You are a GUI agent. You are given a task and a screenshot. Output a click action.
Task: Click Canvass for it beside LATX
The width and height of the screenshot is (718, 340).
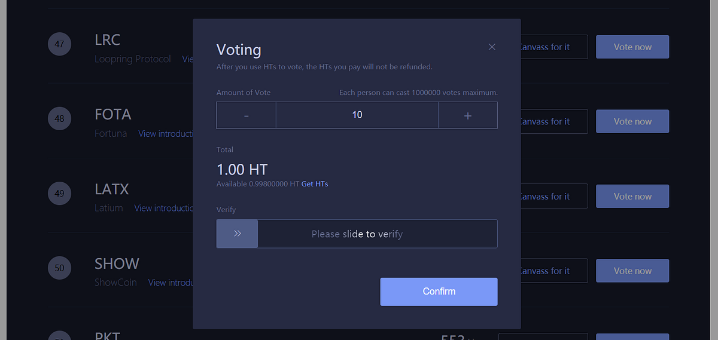click(x=554, y=196)
